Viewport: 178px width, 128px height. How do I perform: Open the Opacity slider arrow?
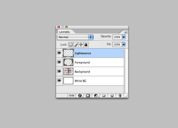(x=124, y=37)
